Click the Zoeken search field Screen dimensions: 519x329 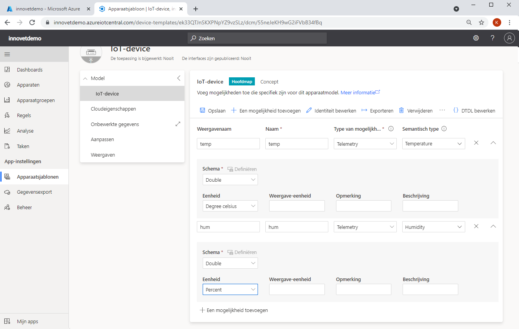pyautogui.click(x=257, y=38)
